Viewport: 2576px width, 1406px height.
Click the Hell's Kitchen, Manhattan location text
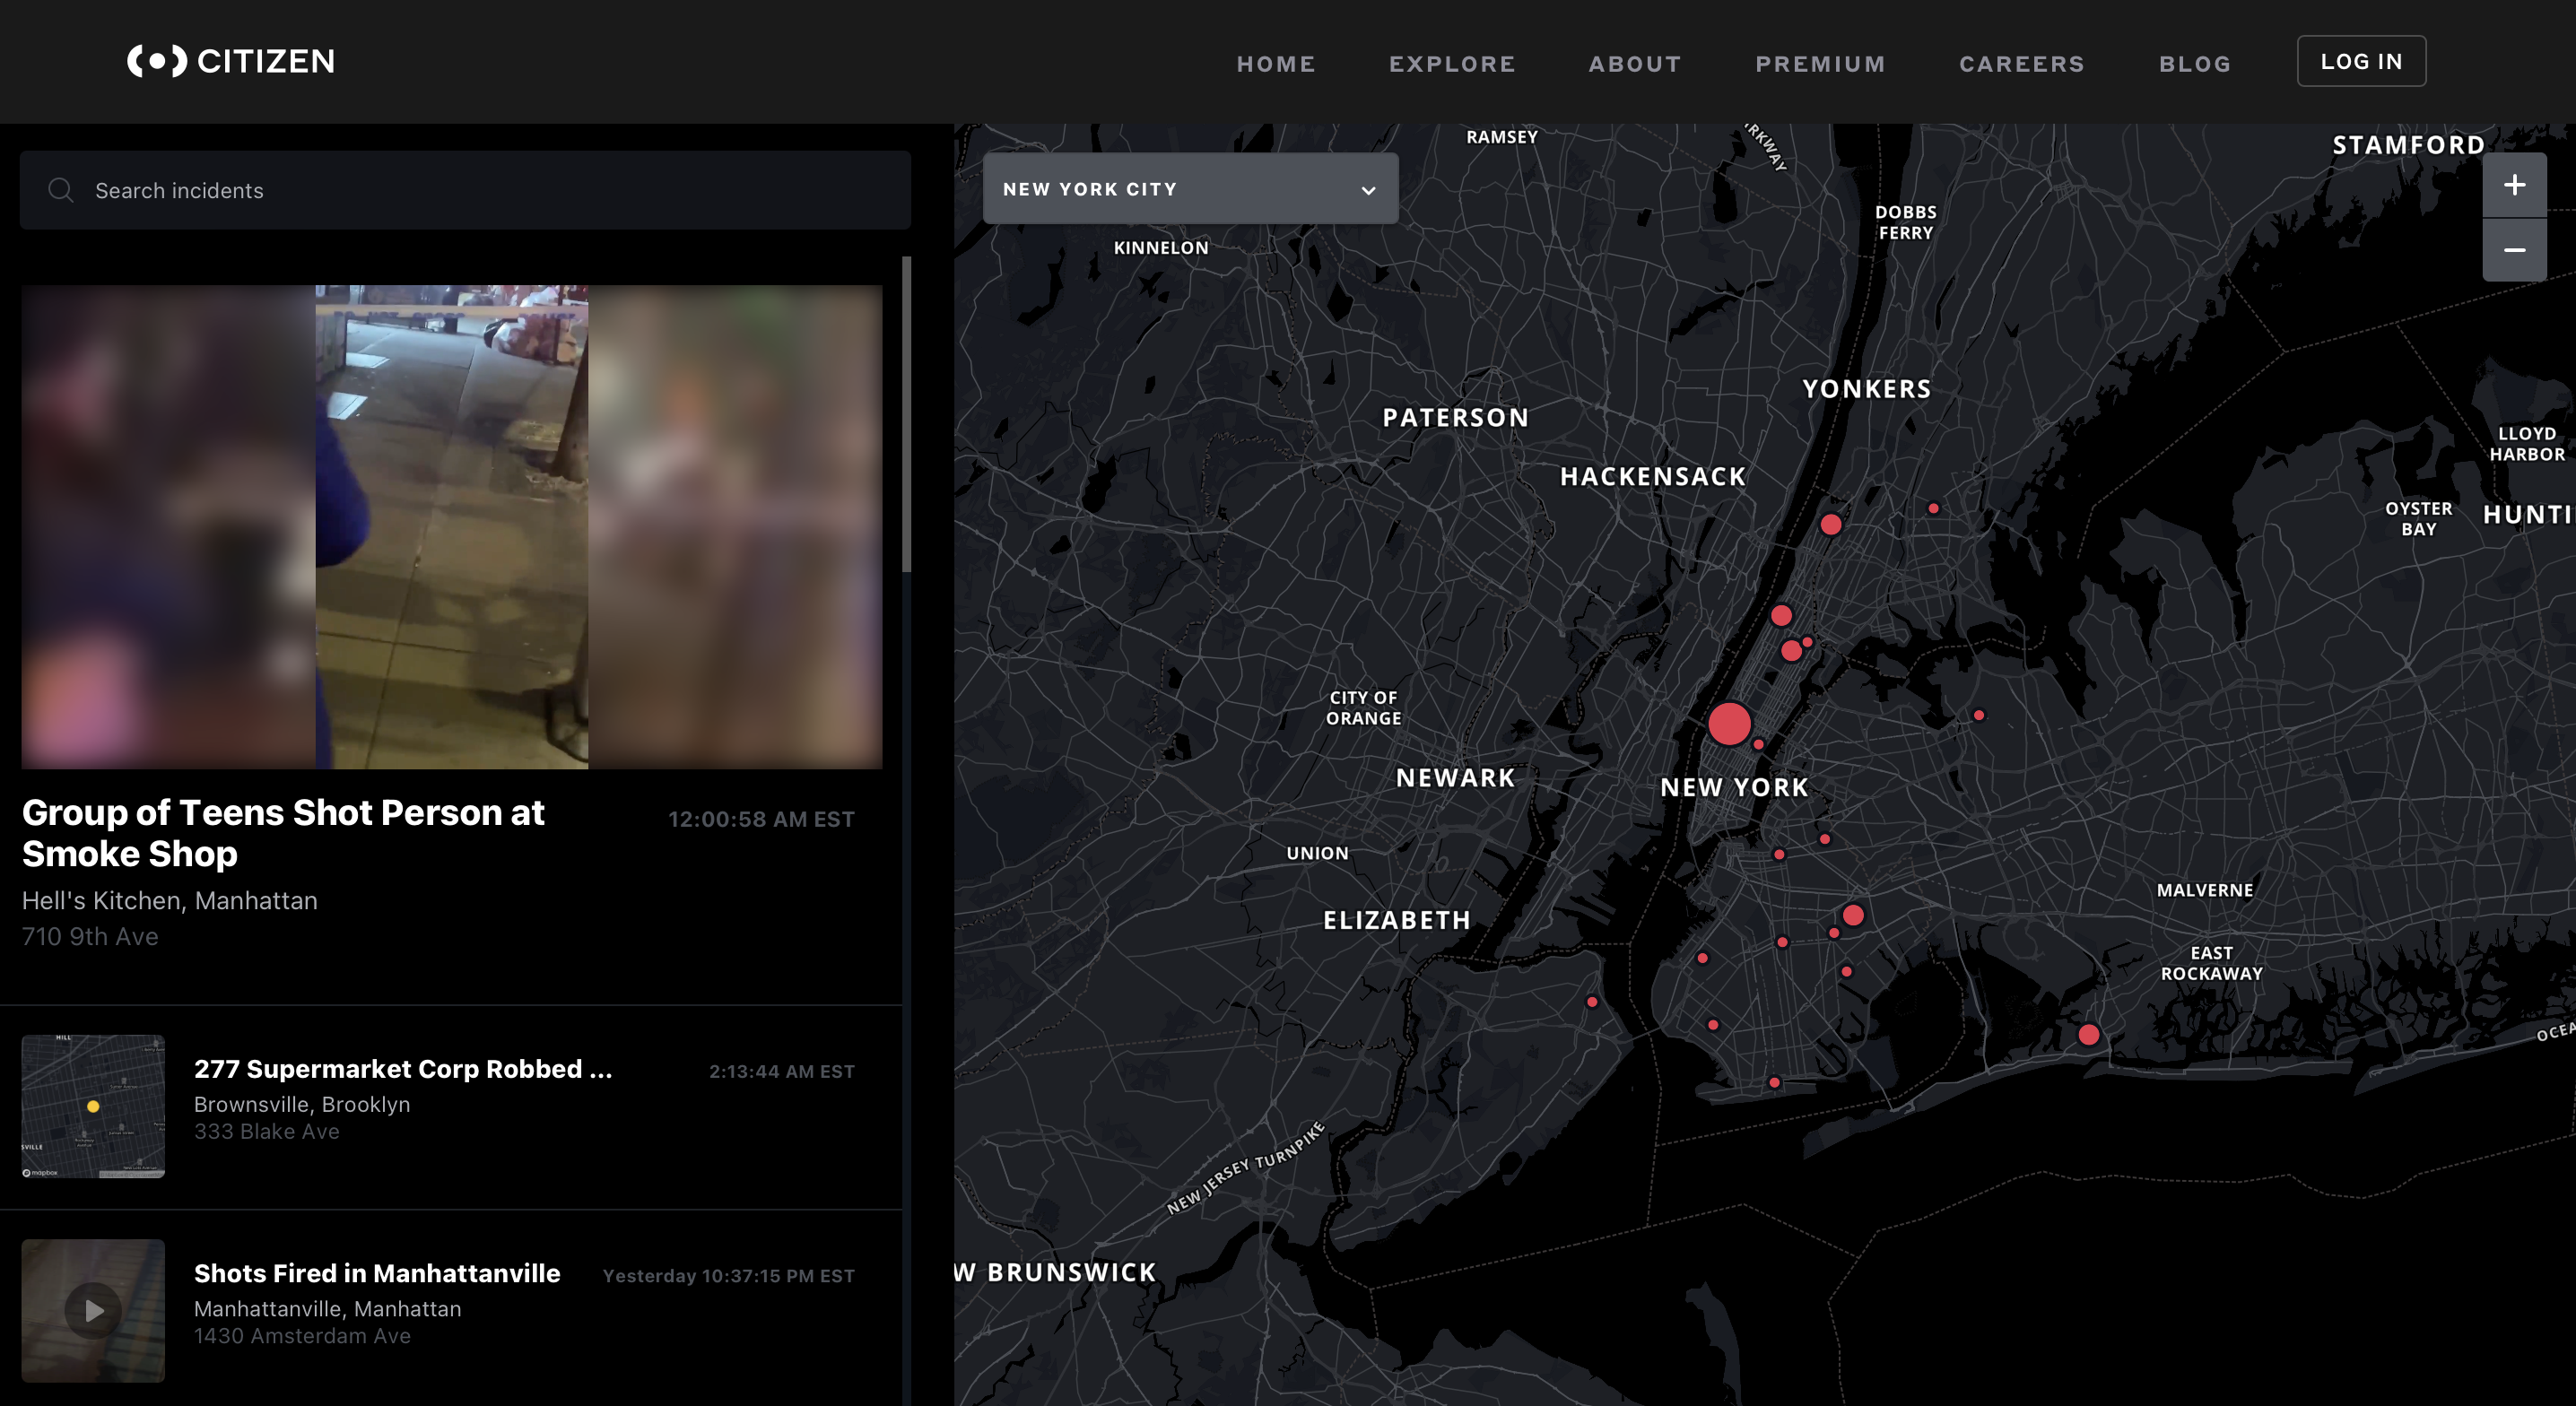[170, 900]
